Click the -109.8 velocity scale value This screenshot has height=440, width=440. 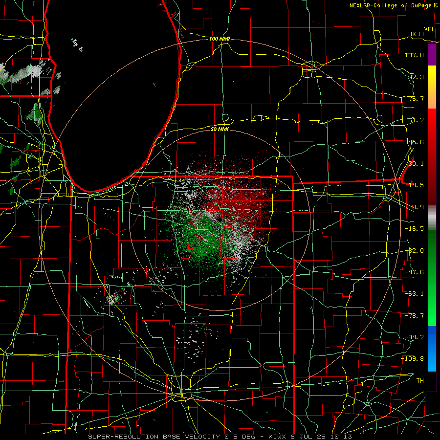tap(413, 359)
